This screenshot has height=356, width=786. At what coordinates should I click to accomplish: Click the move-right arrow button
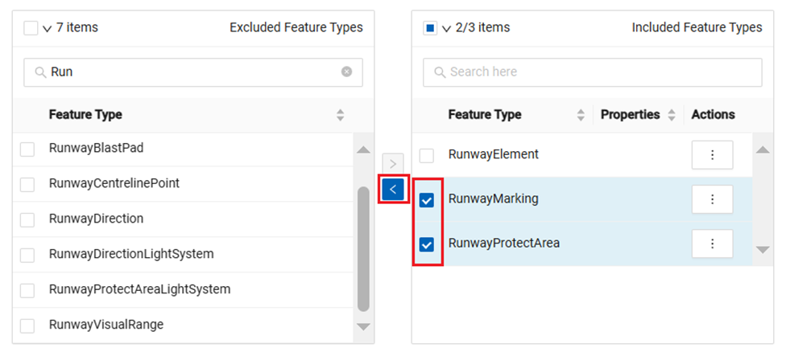pos(393,163)
